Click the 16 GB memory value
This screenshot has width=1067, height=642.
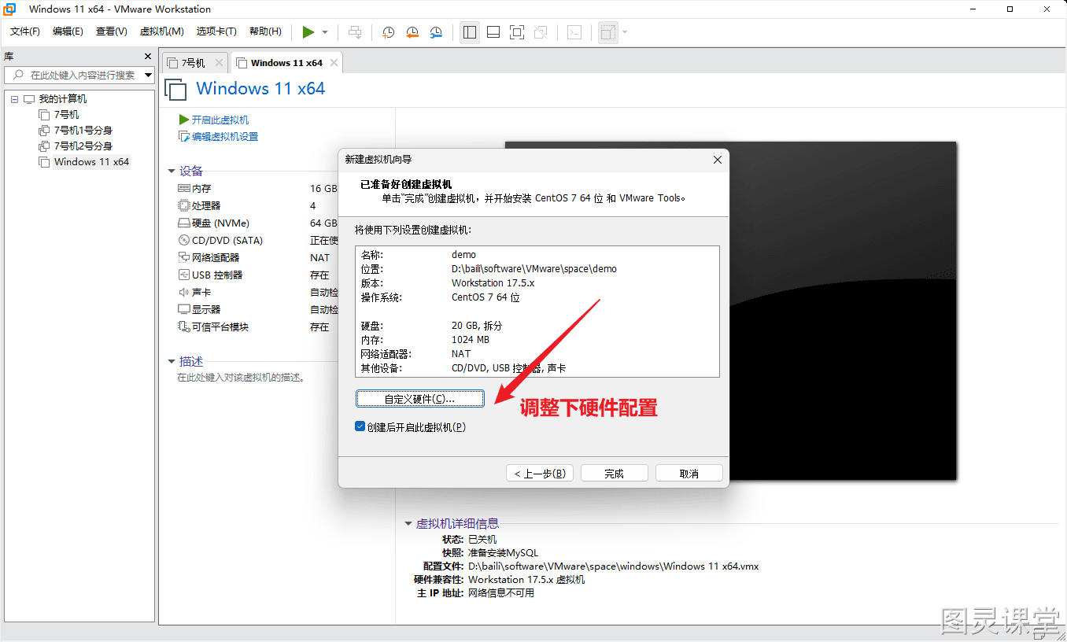(x=323, y=189)
